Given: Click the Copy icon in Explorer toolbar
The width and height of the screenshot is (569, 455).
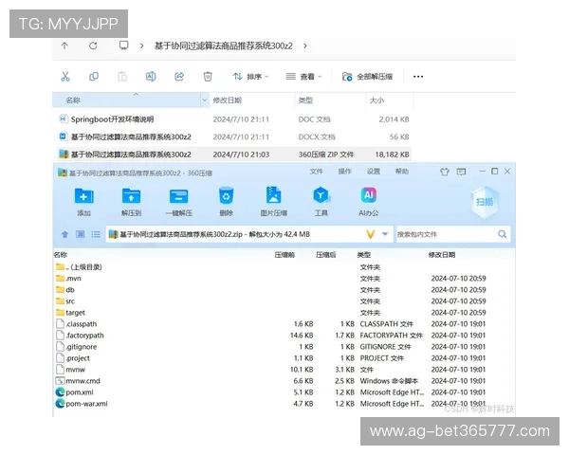Looking at the screenshot, I should [94, 77].
